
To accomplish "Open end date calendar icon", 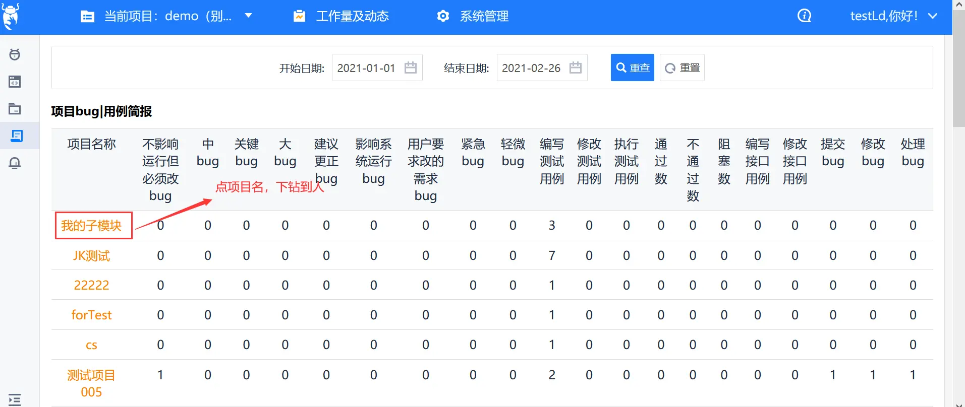I will [576, 67].
